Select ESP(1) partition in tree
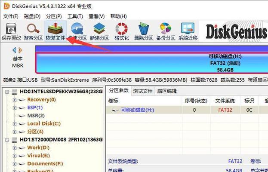268x172 pixels. (x=35, y=108)
